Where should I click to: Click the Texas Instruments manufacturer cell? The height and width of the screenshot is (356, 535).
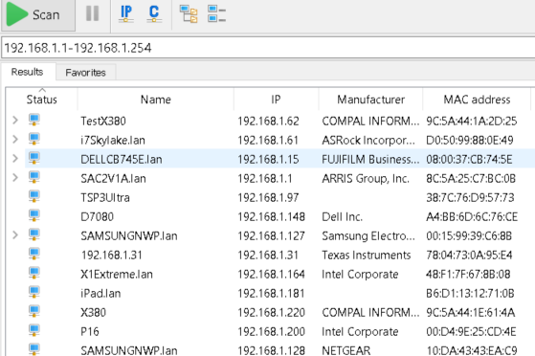[367, 255]
